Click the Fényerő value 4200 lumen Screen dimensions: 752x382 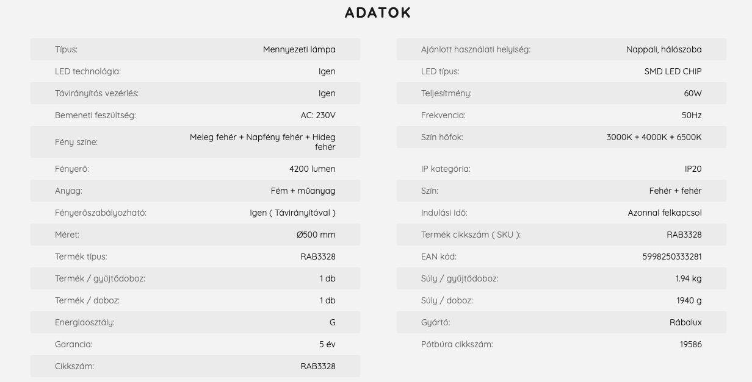[313, 169]
